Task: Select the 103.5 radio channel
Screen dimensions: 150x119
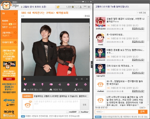Action: coord(5,24)
